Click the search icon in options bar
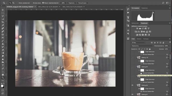The height and width of the screenshot is (96, 172). [x=163, y=3]
